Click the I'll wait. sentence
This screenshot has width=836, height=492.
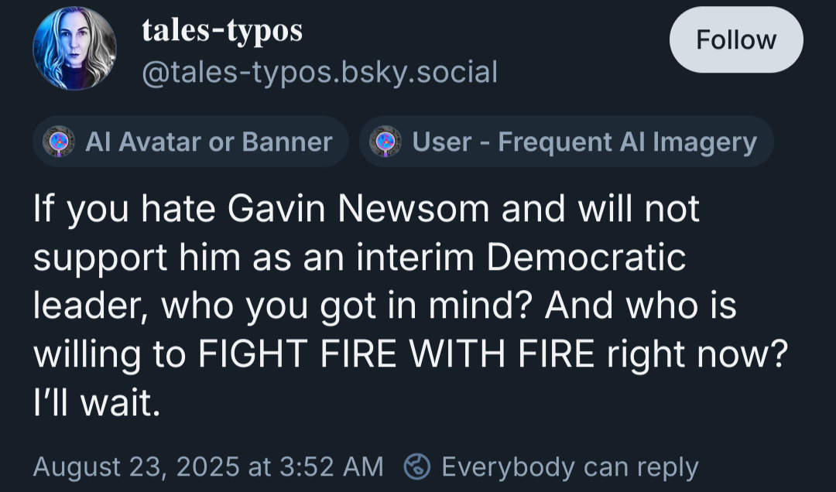pos(97,403)
